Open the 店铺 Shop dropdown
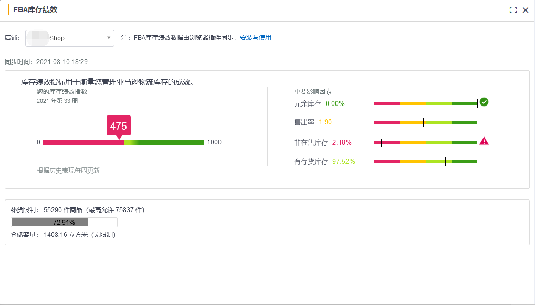535x305 pixels. [x=69, y=38]
